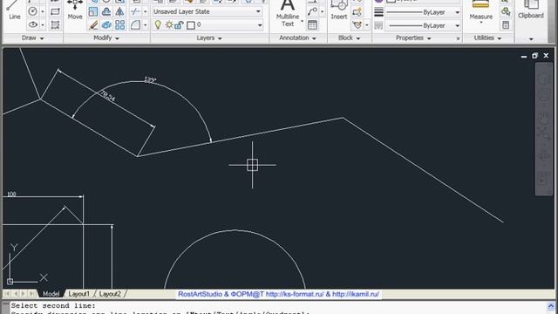
Task: Open the Ellipse tool options arrow
Action: (x=43, y=25)
